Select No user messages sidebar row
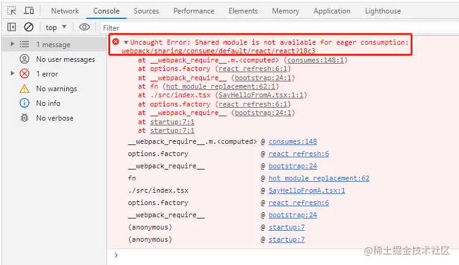The image size is (459, 265). [54, 59]
